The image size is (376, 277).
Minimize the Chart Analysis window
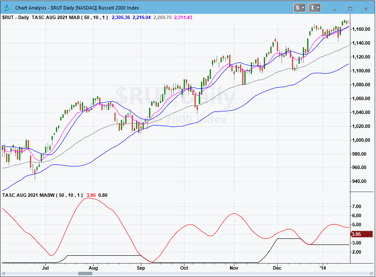pos(334,8)
